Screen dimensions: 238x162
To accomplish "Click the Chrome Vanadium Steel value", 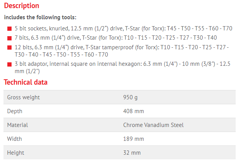I will coord(153,125).
